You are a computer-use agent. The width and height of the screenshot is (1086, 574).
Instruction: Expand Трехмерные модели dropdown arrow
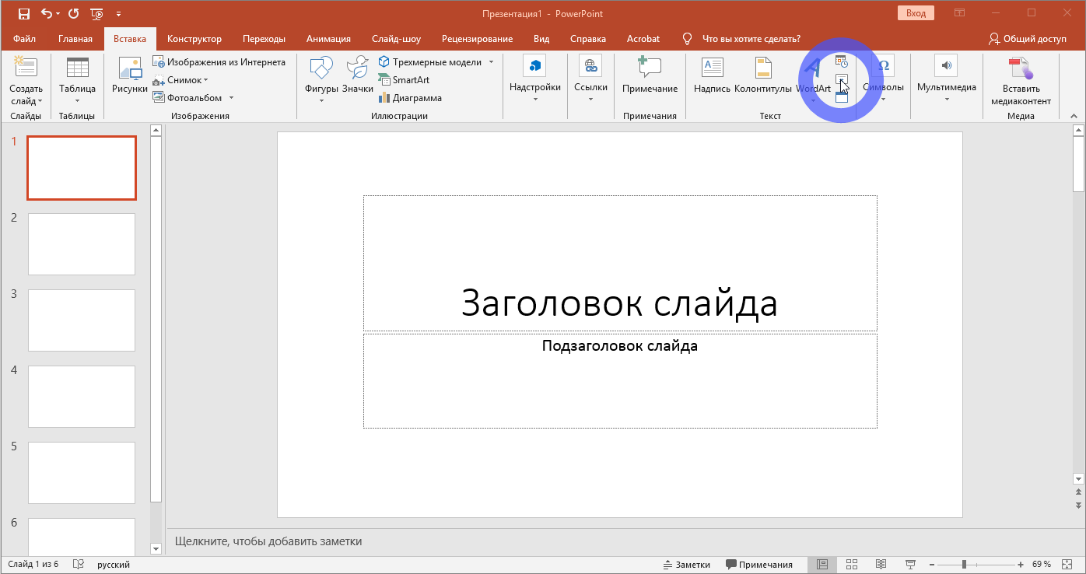pos(491,62)
